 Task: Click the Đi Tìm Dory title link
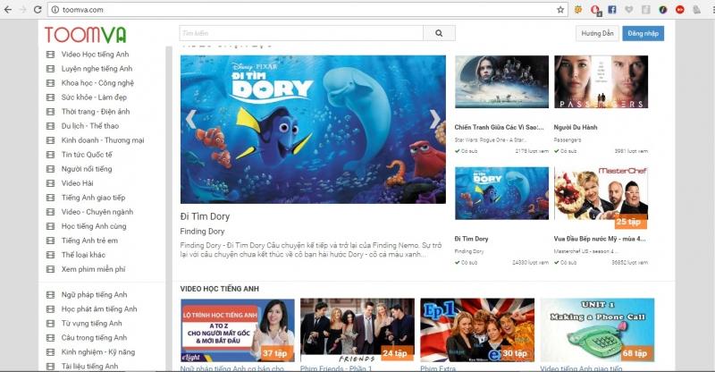pyautogui.click(x=205, y=216)
